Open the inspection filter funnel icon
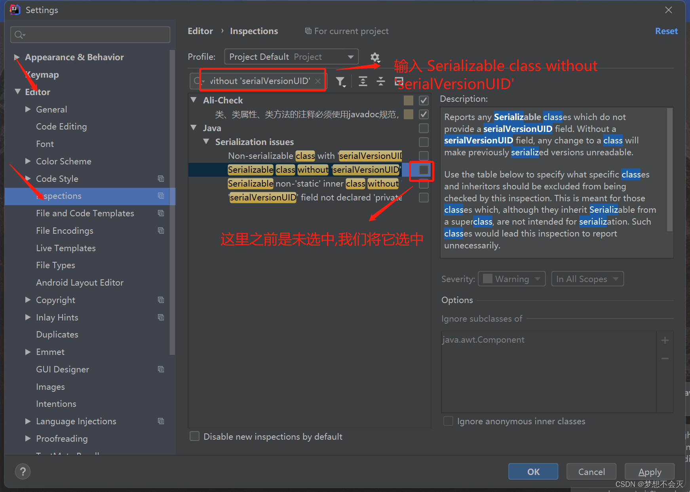The height and width of the screenshot is (492, 690). point(341,81)
